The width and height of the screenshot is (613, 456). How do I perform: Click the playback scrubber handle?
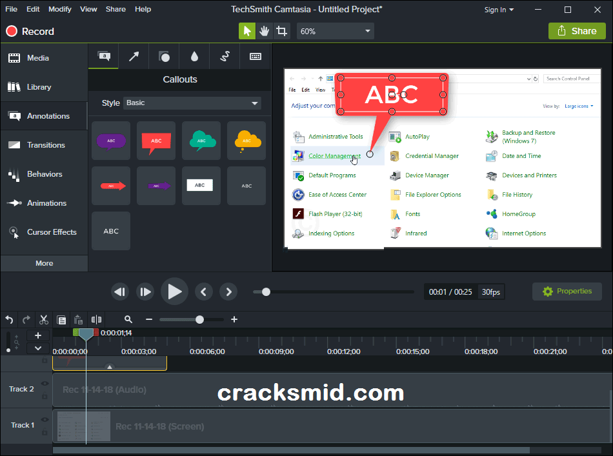click(266, 292)
